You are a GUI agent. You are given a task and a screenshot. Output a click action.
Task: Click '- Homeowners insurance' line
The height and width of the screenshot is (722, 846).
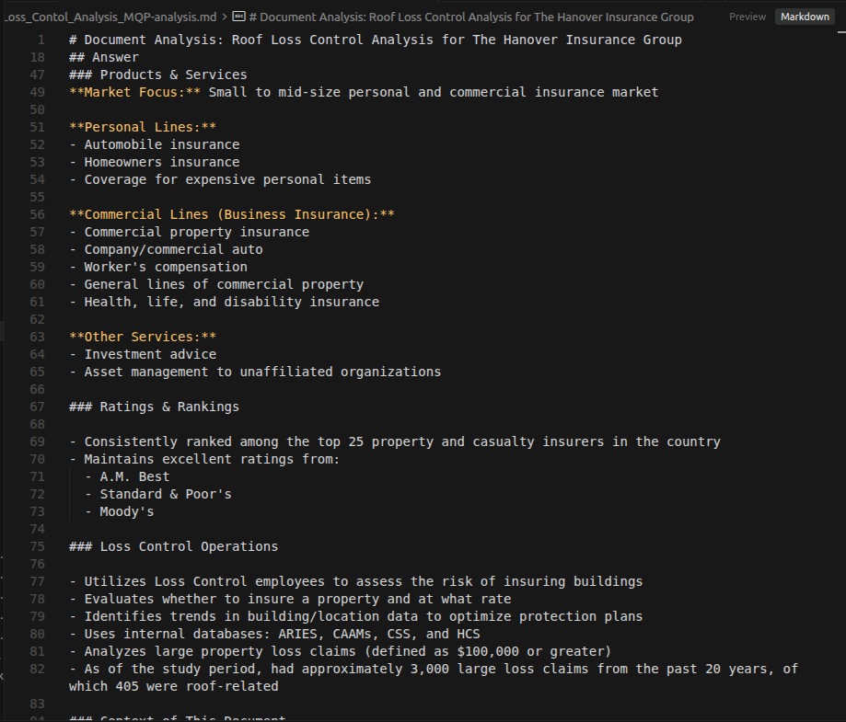[155, 162]
